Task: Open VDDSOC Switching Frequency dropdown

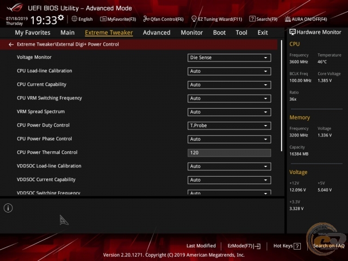Action: click(229, 192)
